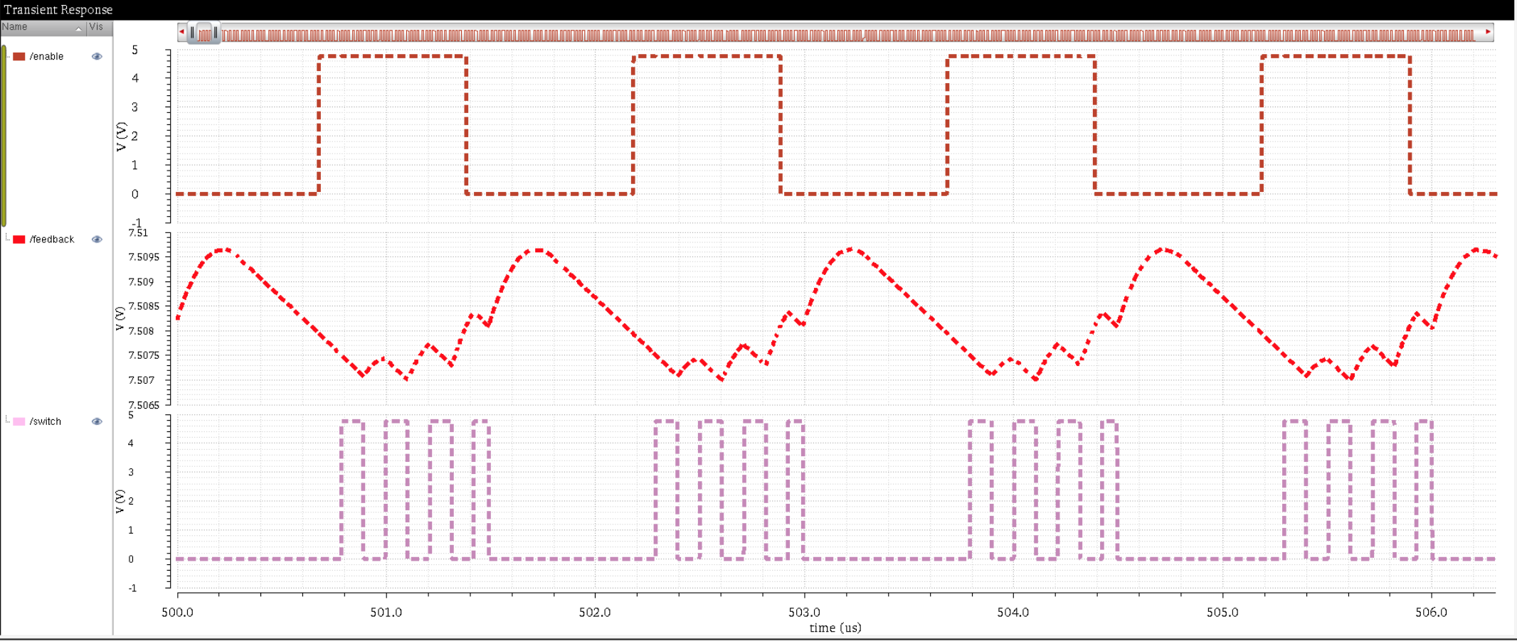Click the /enable color swatch
The height and width of the screenshot is (641, 1517).
[x=19, y=56]
